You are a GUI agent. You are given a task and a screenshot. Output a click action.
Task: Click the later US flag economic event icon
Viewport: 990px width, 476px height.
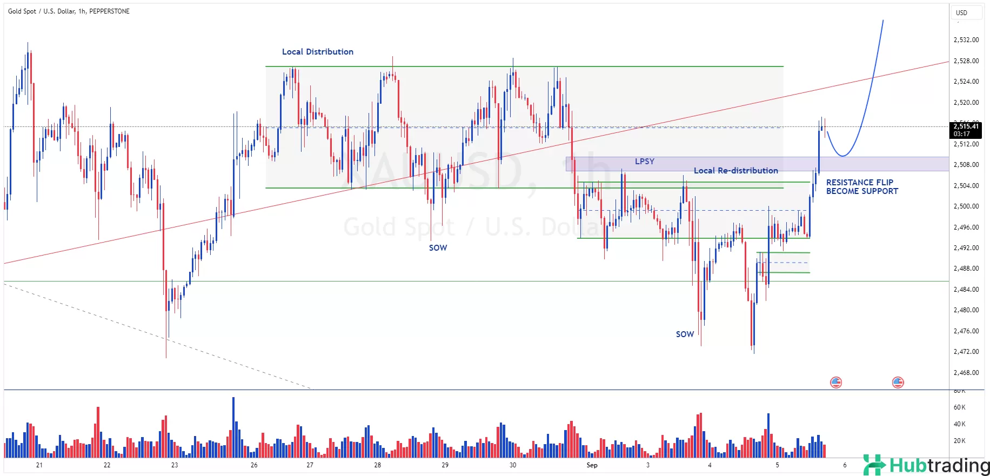click(898, 383)
